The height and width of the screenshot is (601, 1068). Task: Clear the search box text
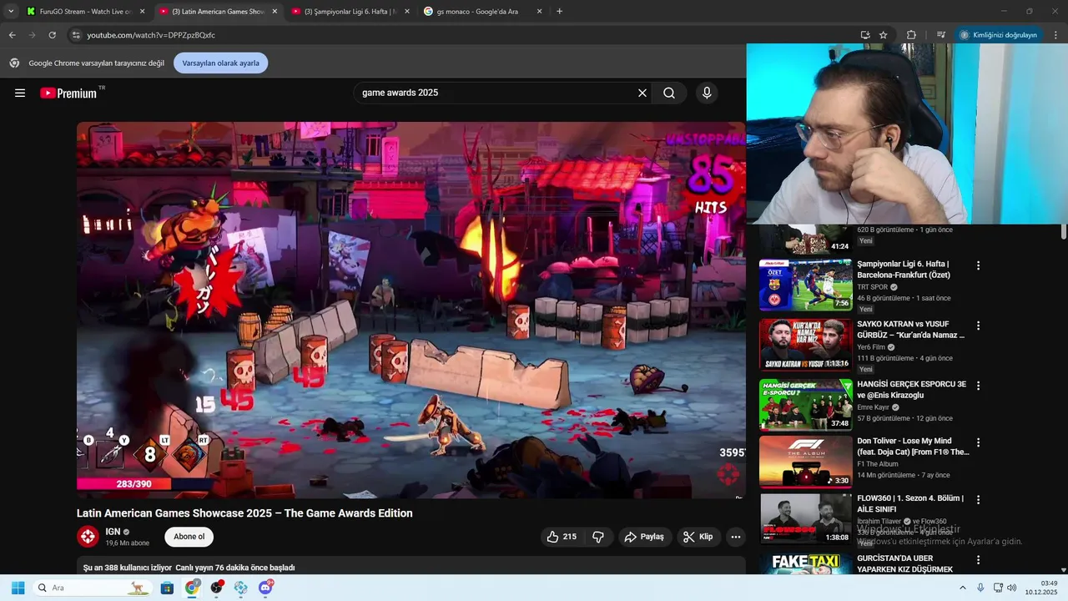[642, 93]
